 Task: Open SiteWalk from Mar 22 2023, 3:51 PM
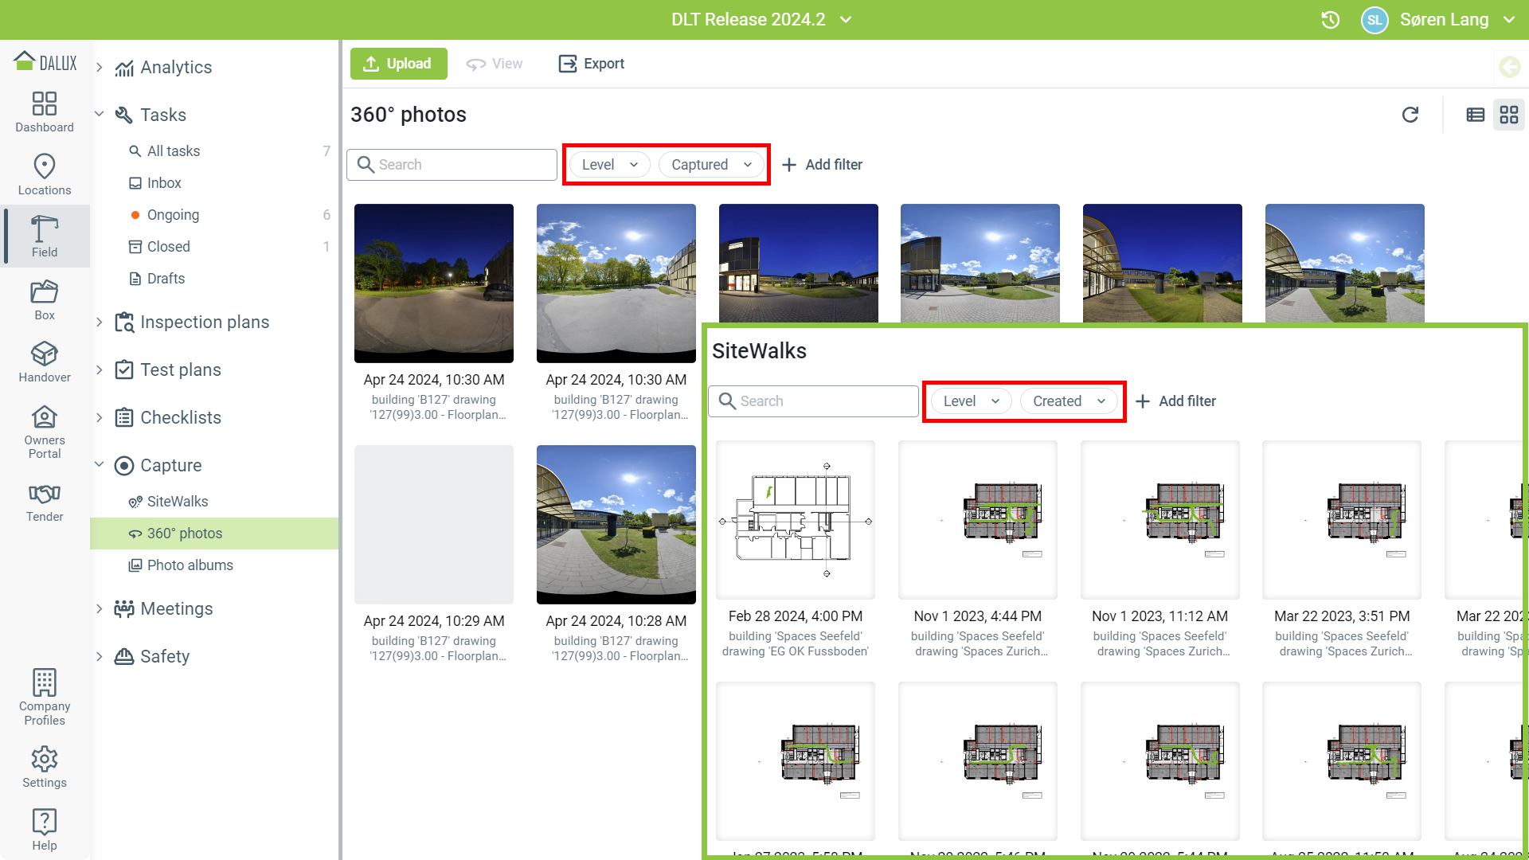coord(1342,520)
